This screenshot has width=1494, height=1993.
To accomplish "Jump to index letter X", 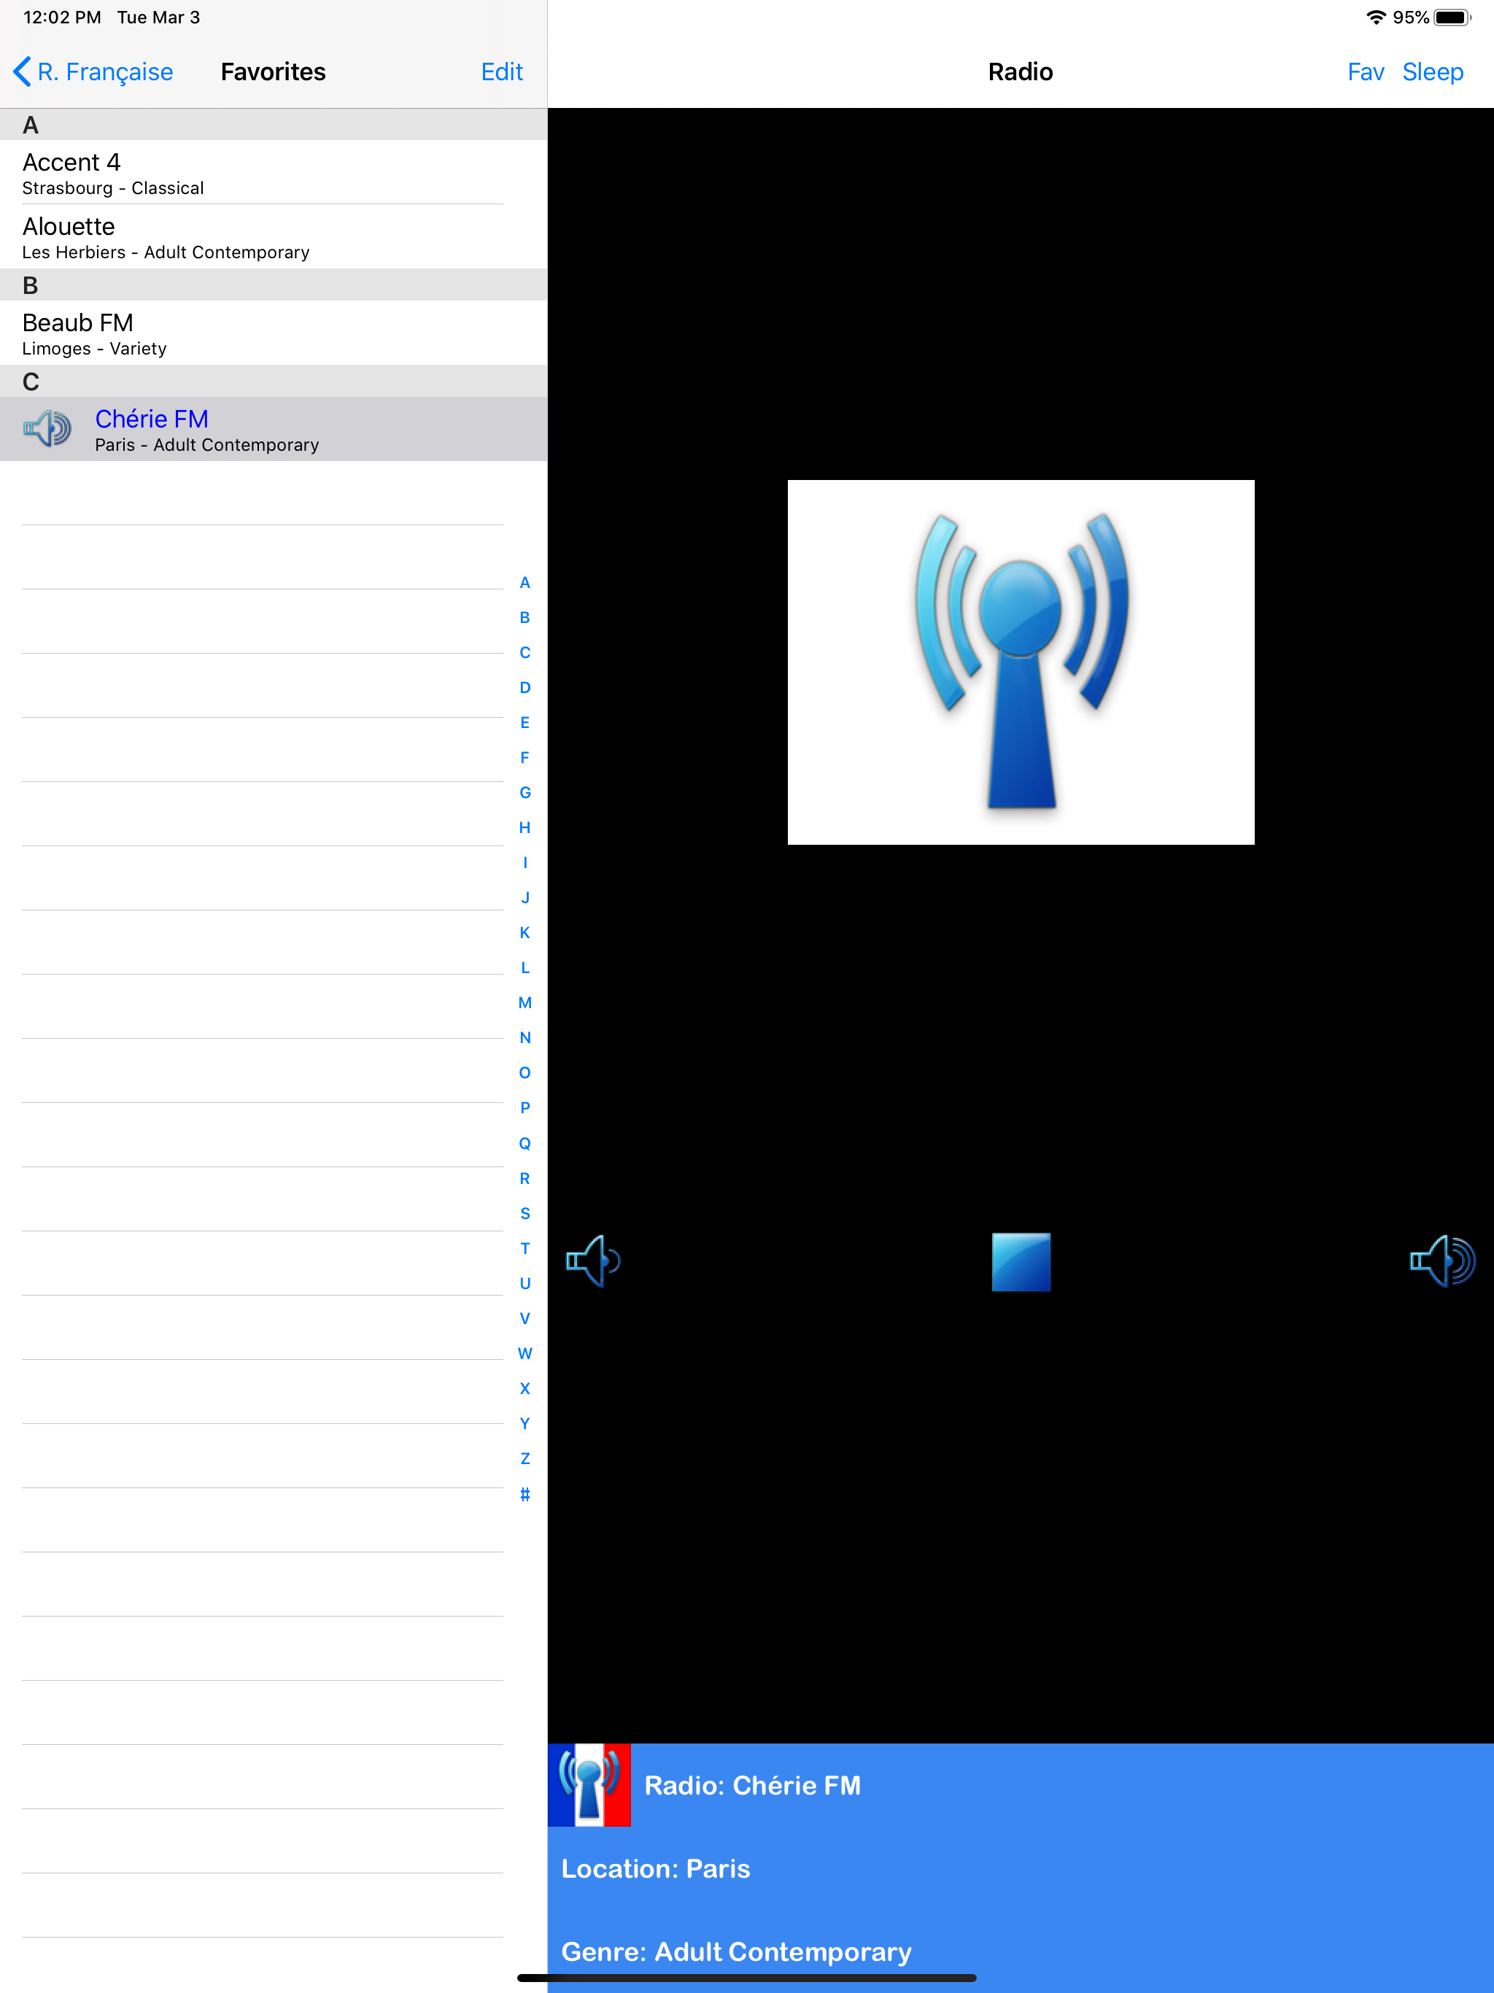I will point(525,1389).
